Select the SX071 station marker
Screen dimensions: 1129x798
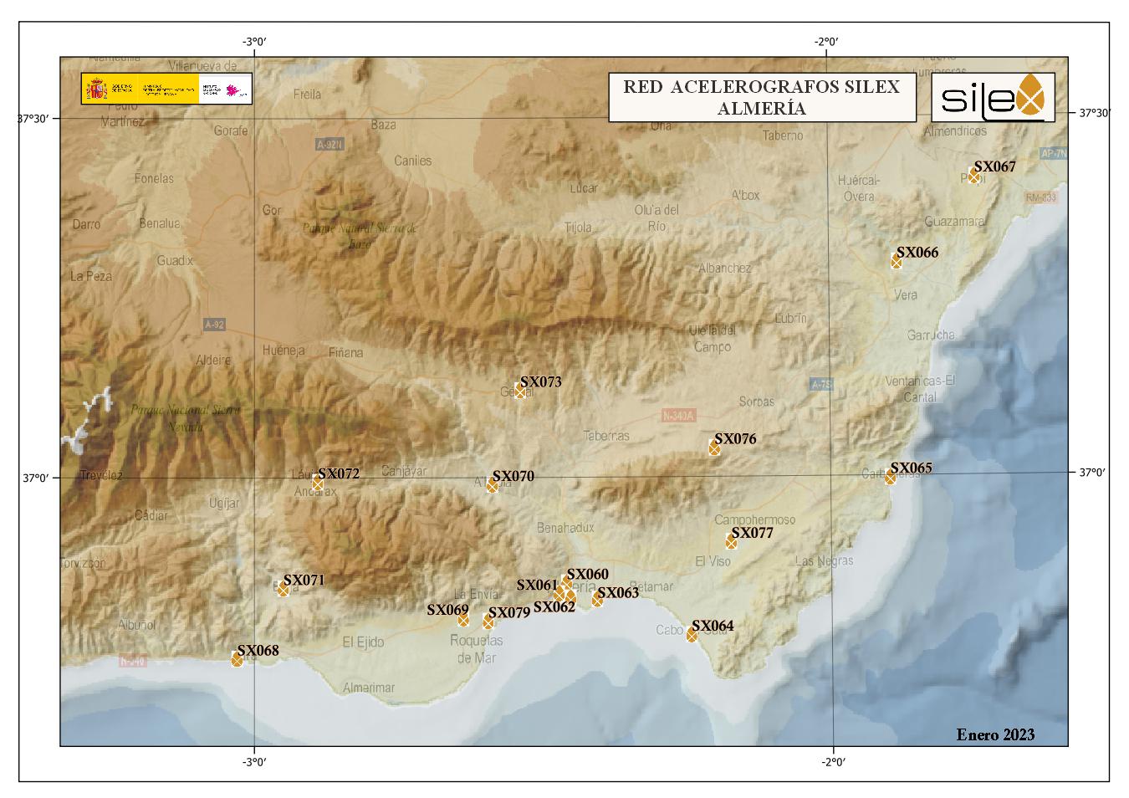(283, 589)
